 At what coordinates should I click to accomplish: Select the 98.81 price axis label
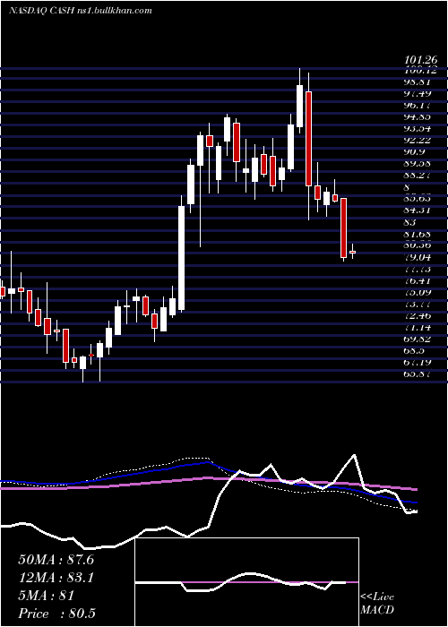coord(418,82)
